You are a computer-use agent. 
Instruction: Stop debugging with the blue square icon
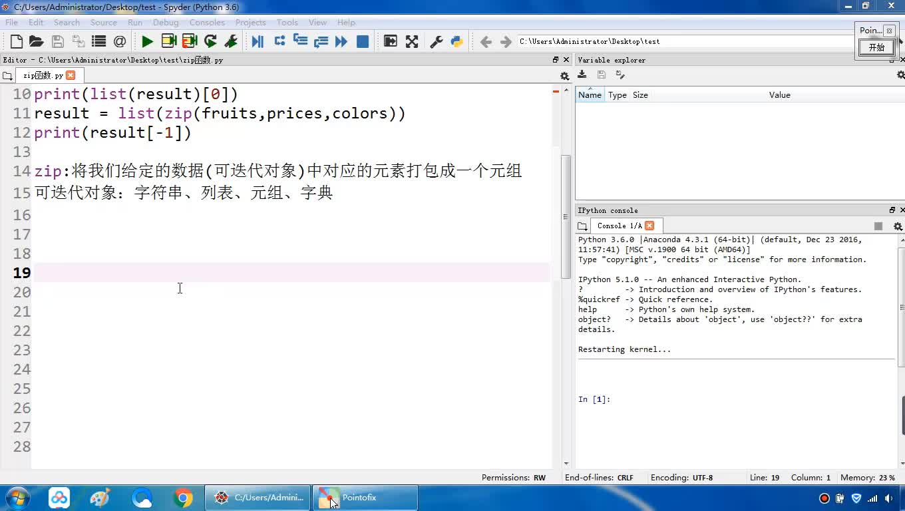tap(363, 42)
